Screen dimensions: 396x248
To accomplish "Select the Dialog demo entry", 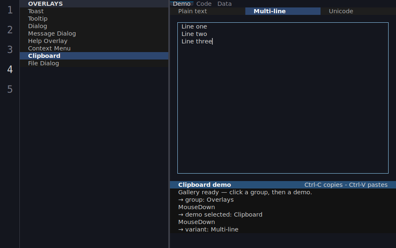I will tap(94, 26).
